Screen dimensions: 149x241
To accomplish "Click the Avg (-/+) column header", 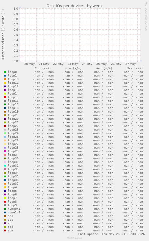I will coord(104,68).
